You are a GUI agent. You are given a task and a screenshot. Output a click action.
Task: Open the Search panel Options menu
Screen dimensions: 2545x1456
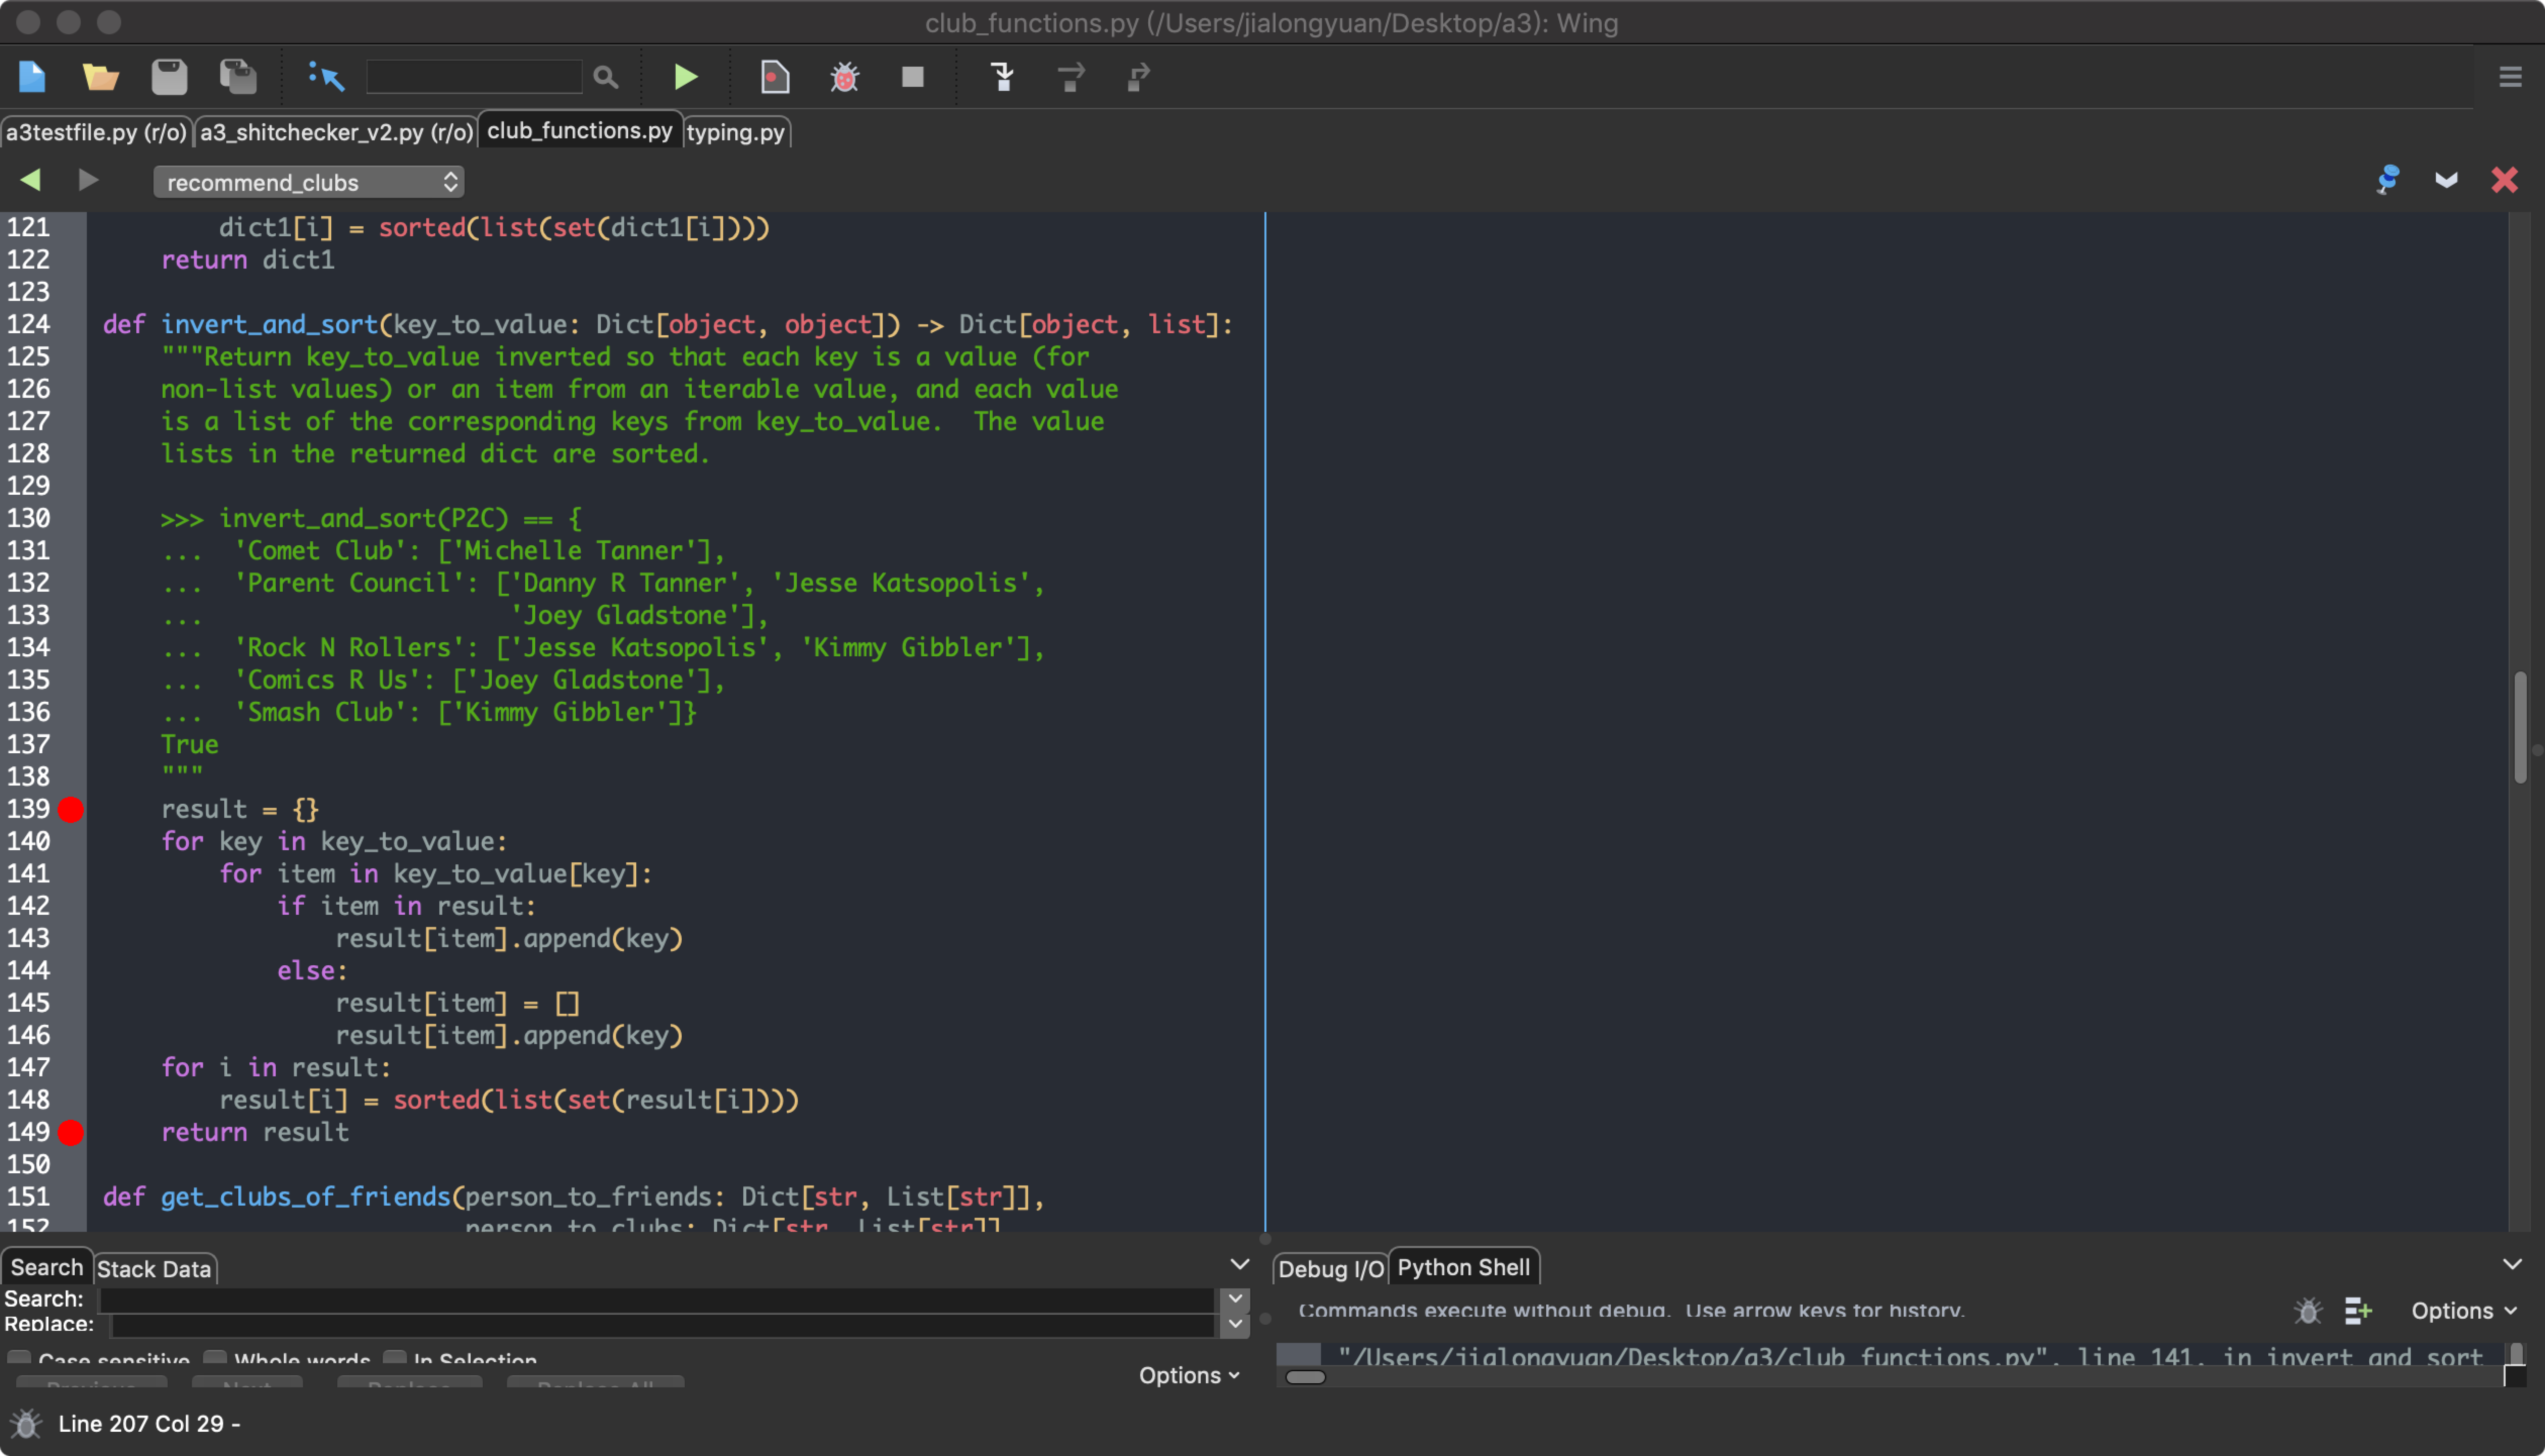pyautogui.click(x=1188, y=1375)
